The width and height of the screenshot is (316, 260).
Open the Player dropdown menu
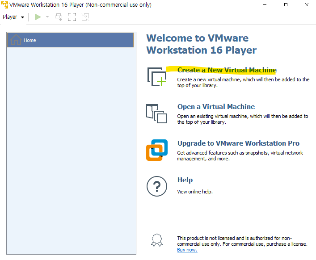13,17
